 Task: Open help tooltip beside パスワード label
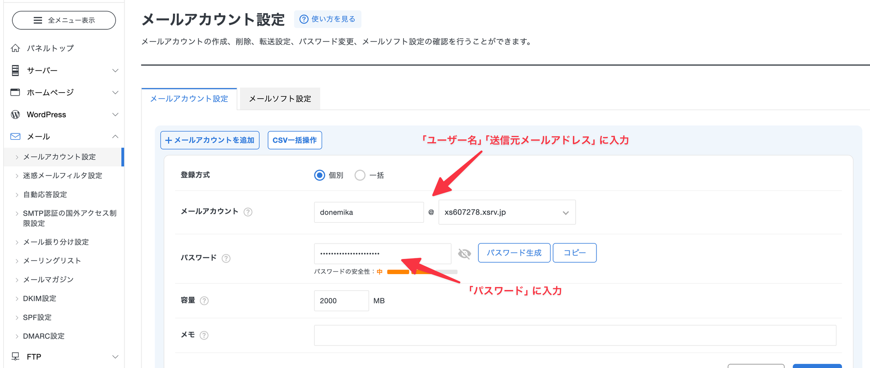coord(226,258)
